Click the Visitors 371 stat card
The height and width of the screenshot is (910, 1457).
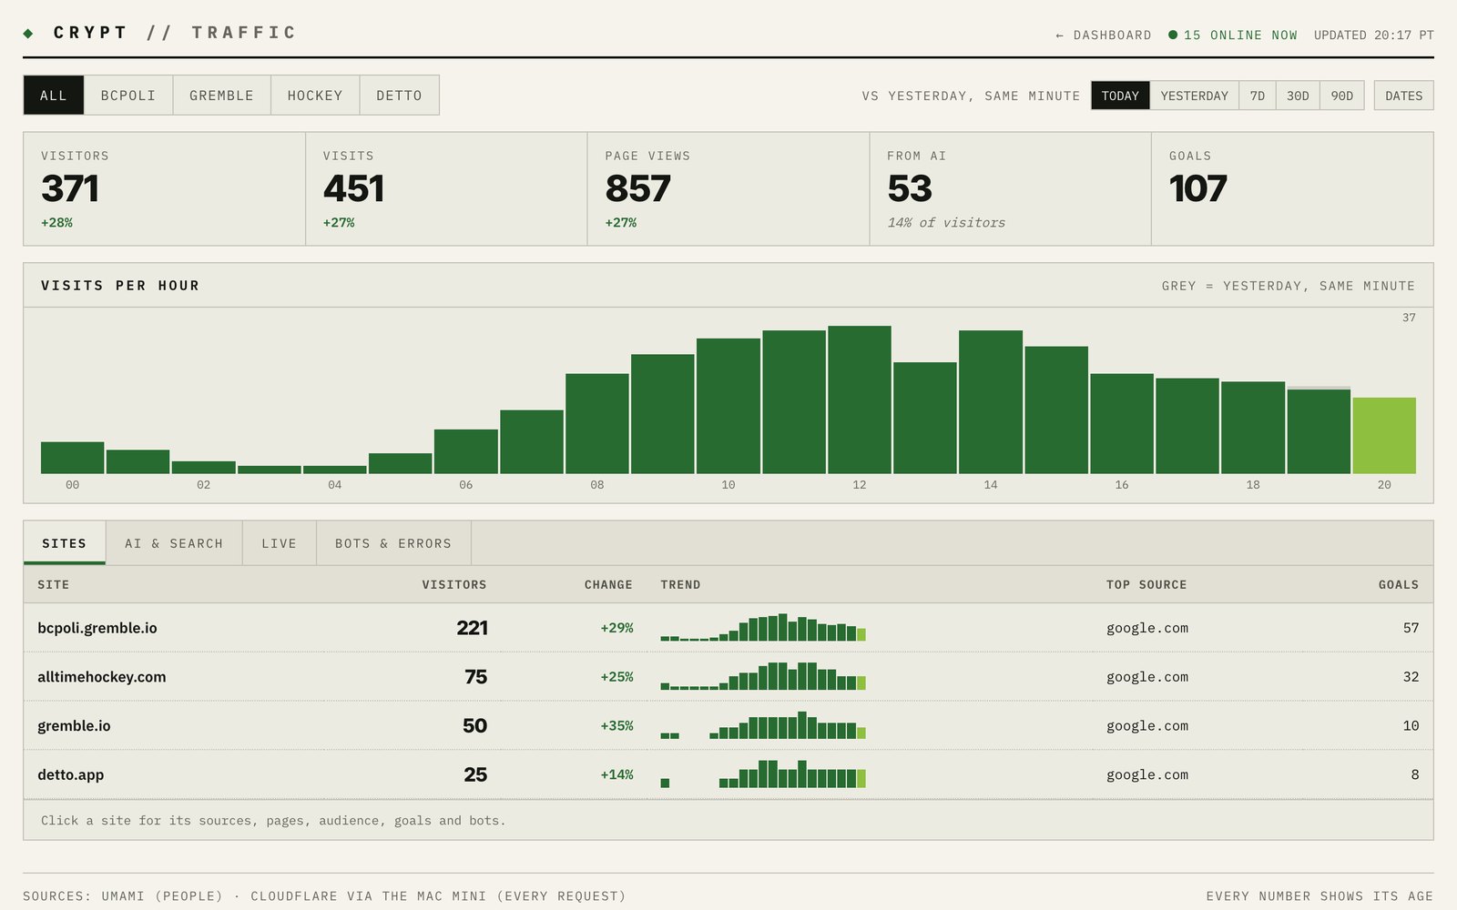(x=164, y=189)
